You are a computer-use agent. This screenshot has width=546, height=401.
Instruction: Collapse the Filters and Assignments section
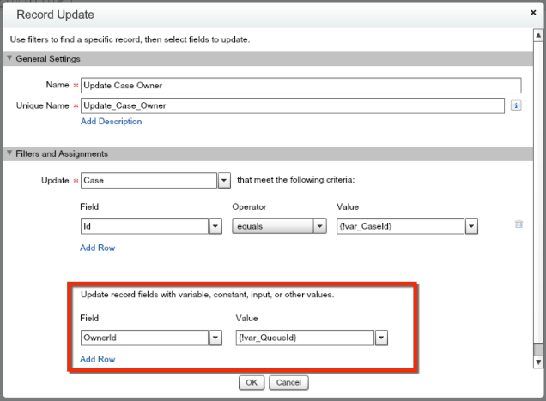(x=9, y=153)
